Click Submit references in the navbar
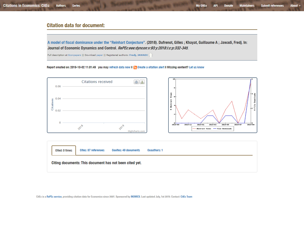 coord(272,6)
